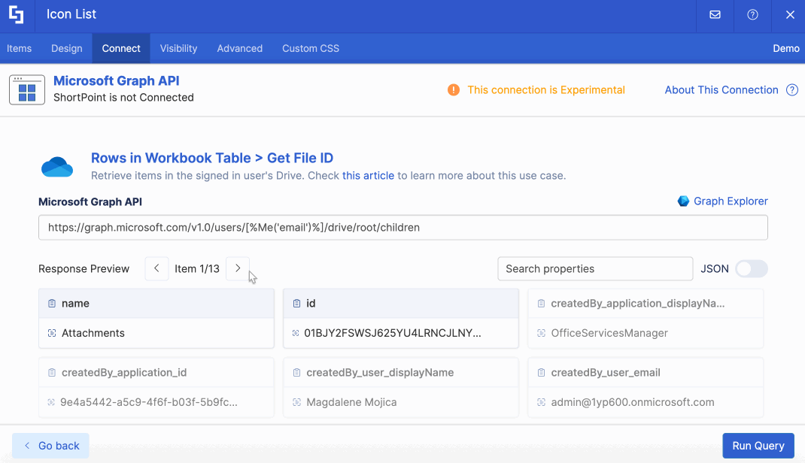Click the clipboard icon beside id

(x=296, y=304)
